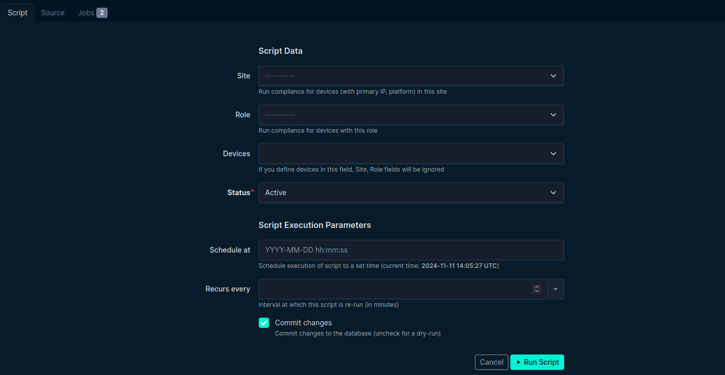
Task: Expand the Recurs every interval dropdown button
Action: point(556,289)
